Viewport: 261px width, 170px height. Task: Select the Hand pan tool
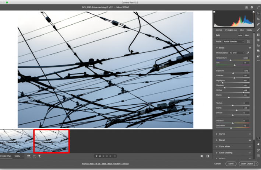point(258,144)
